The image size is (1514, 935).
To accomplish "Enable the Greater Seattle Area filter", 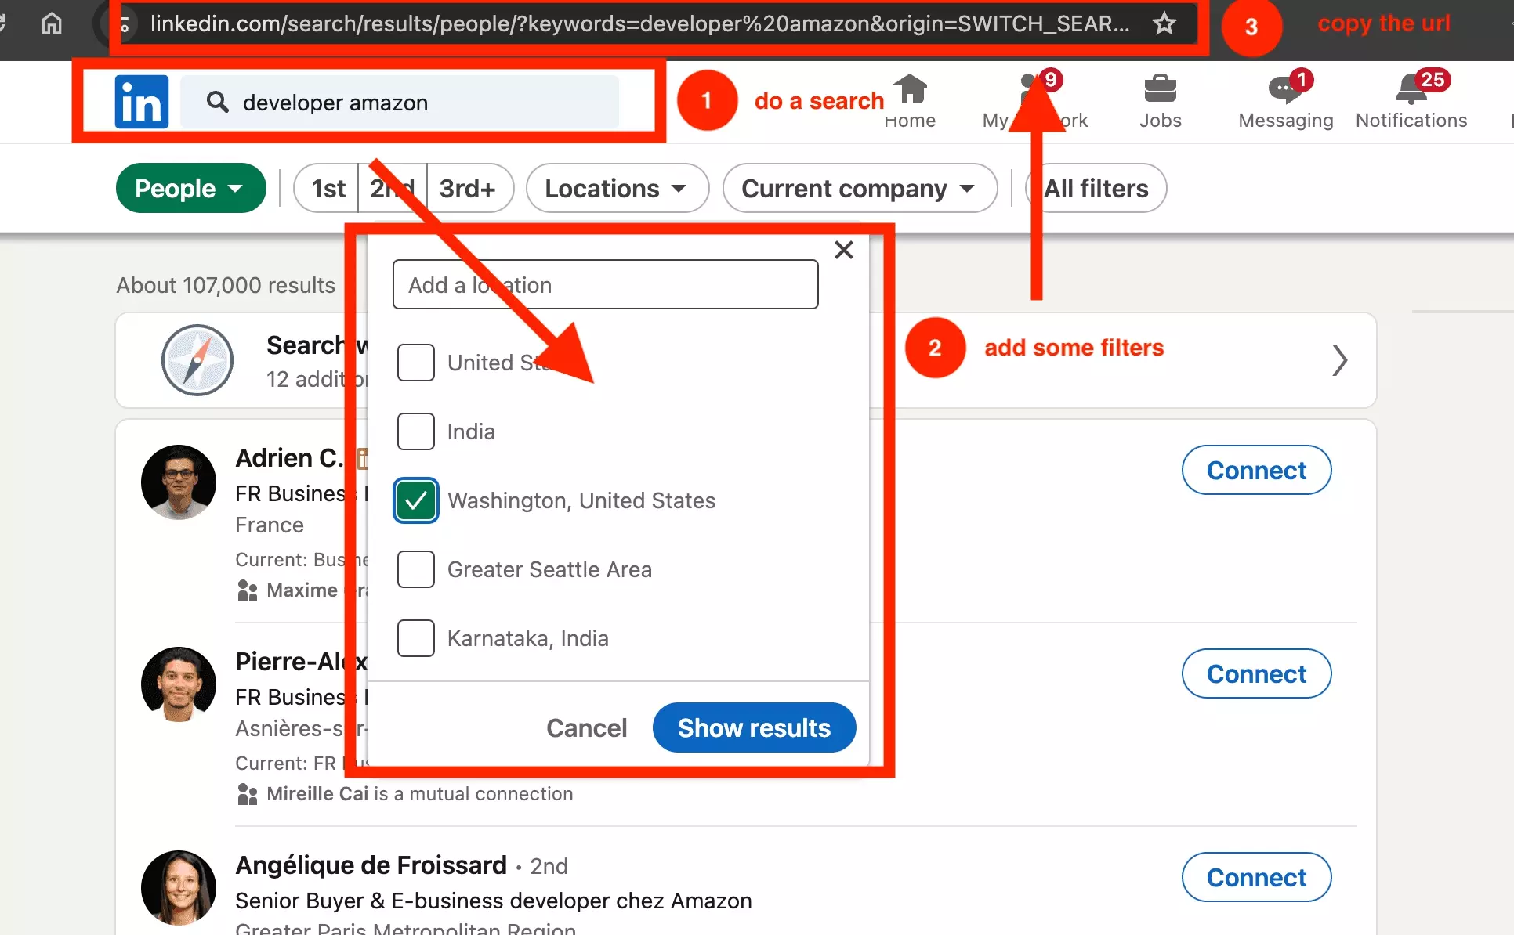I will point(415,569).
